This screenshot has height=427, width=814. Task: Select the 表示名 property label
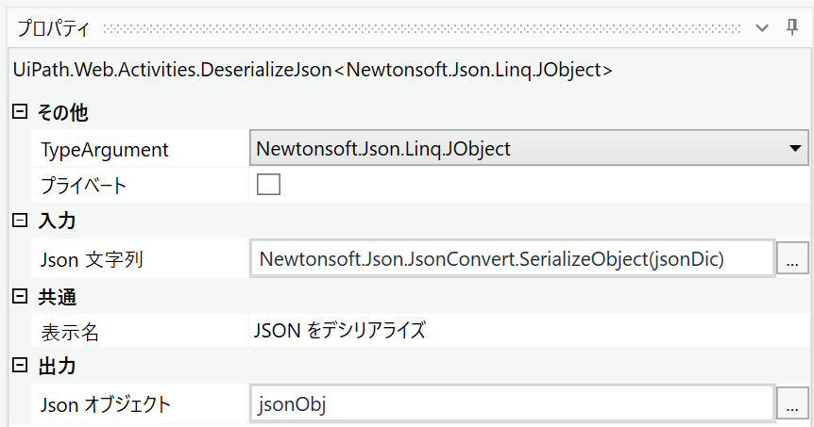(x=69, y=332)
